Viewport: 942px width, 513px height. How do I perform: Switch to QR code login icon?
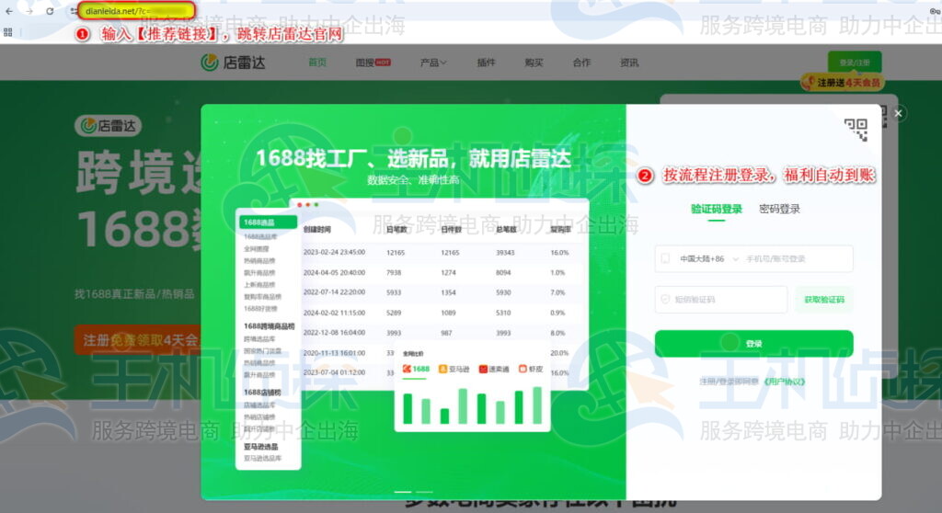pyautogui.click(x=856, y=130)
